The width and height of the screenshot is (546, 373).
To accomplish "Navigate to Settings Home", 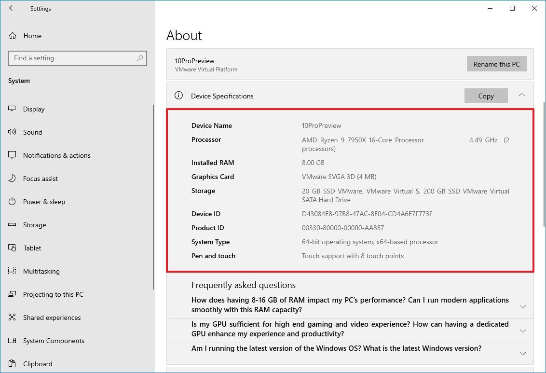I will pos(32,36).
